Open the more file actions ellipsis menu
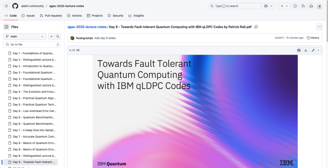 319,27
